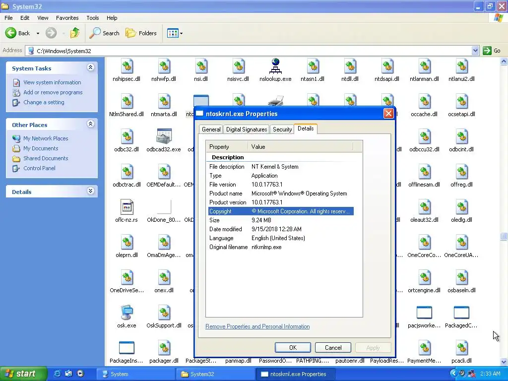Screen dimensions: 508x381
Task: Open the System taskbar button
Action: (x=136, y=374)
